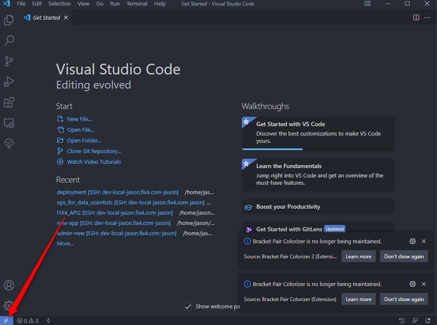Image resolution: width=437 pixels, height=325 pixels.
Task: Open the View menu
Action: [x=83, y=3]
